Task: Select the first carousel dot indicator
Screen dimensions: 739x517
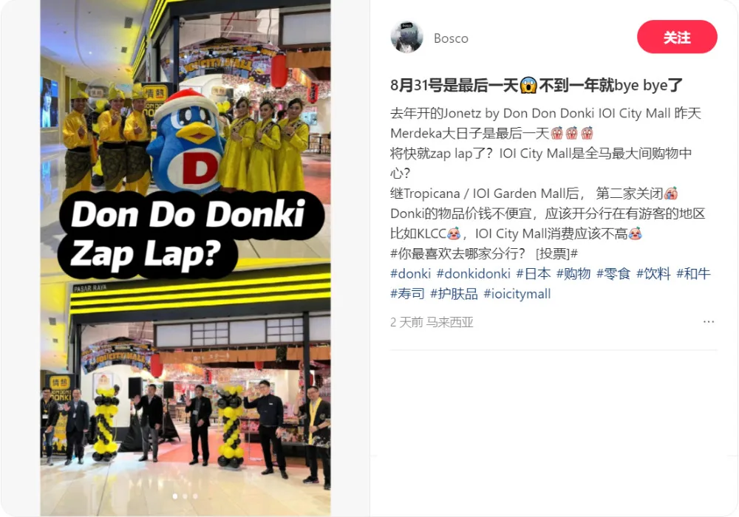Action: click(175, 496)
